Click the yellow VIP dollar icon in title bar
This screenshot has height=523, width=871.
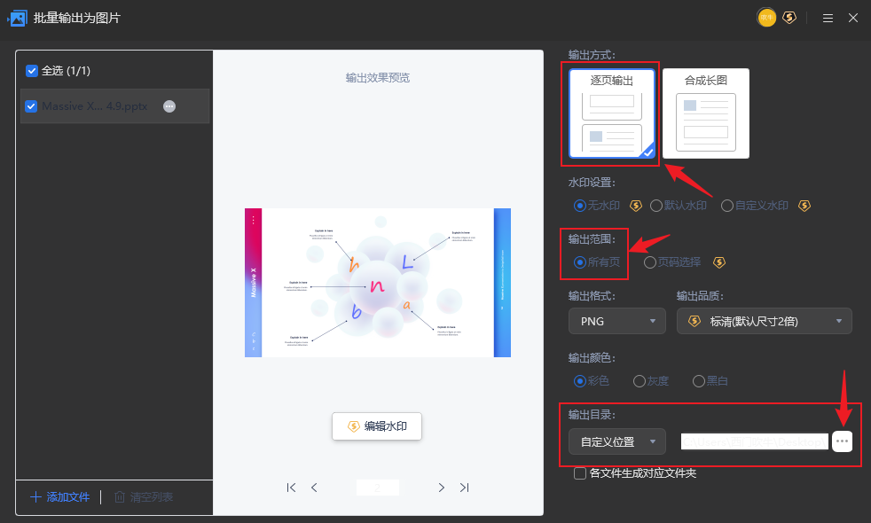click(789, 18)
